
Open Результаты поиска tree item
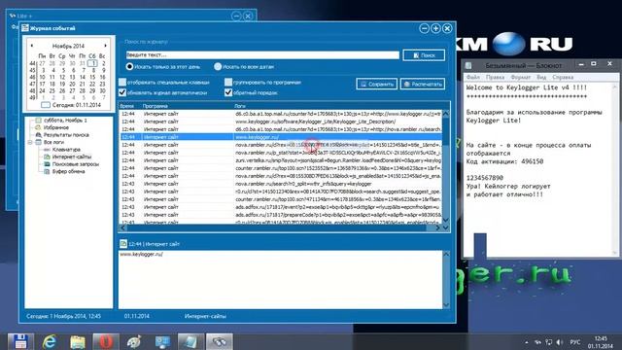point(66,135)
